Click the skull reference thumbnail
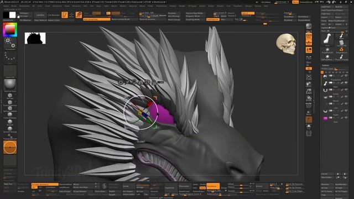 pos(287,44)
